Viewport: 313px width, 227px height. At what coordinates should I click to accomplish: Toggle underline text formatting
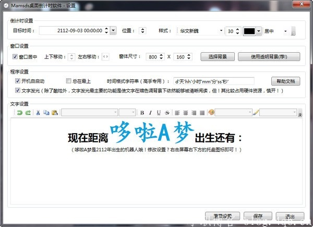[159, 112]
